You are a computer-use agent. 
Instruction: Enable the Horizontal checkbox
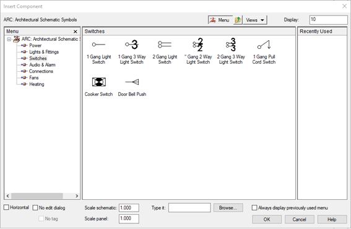click(6, 207)
